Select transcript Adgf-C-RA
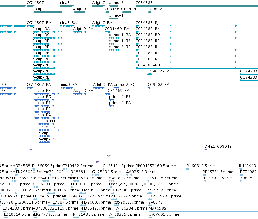This screenshot has height=219, width=258. click(102, 23)
